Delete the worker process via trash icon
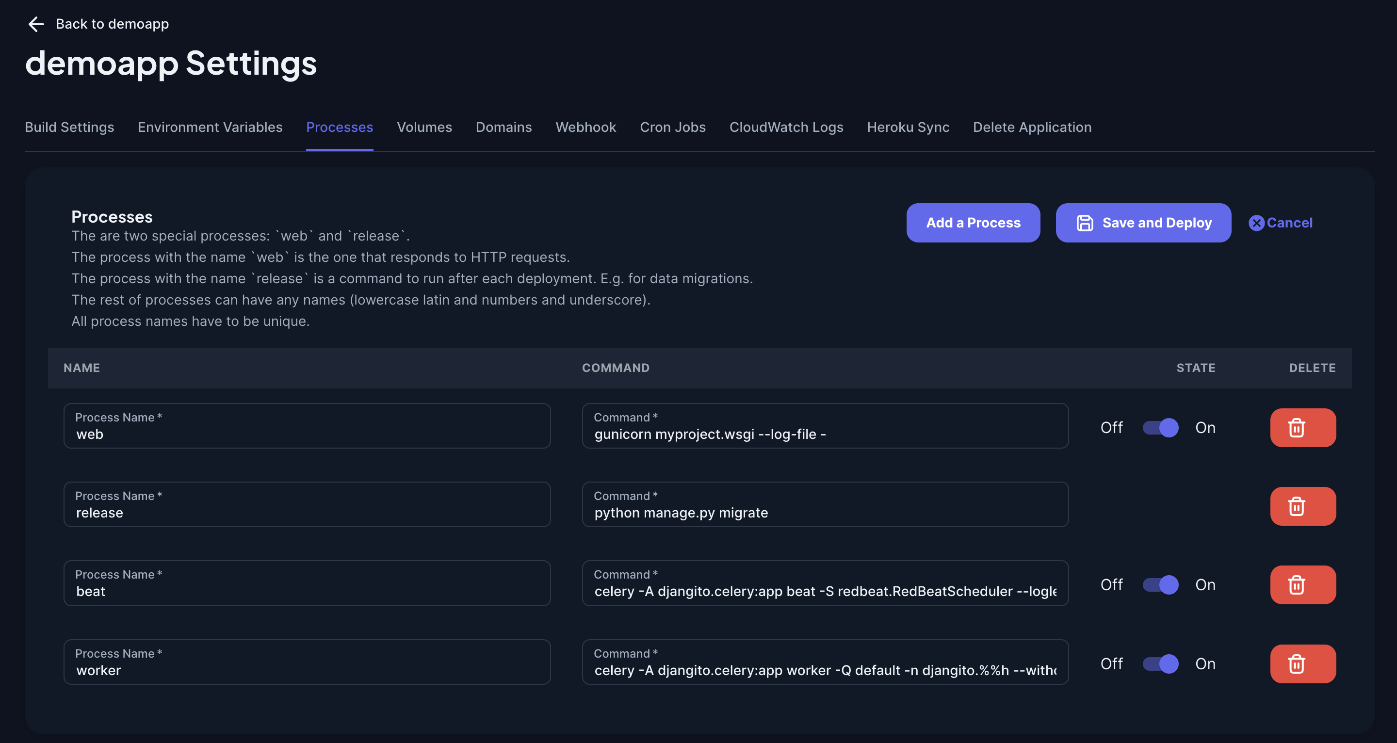The height and width of the screenshot is (743, 1397). click(1302, 663)
